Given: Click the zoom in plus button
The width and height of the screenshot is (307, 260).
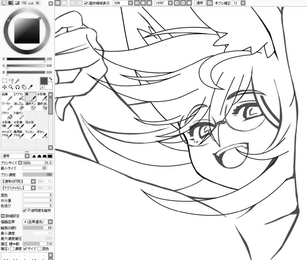Looking at the screenshot, I should point(143,3).
